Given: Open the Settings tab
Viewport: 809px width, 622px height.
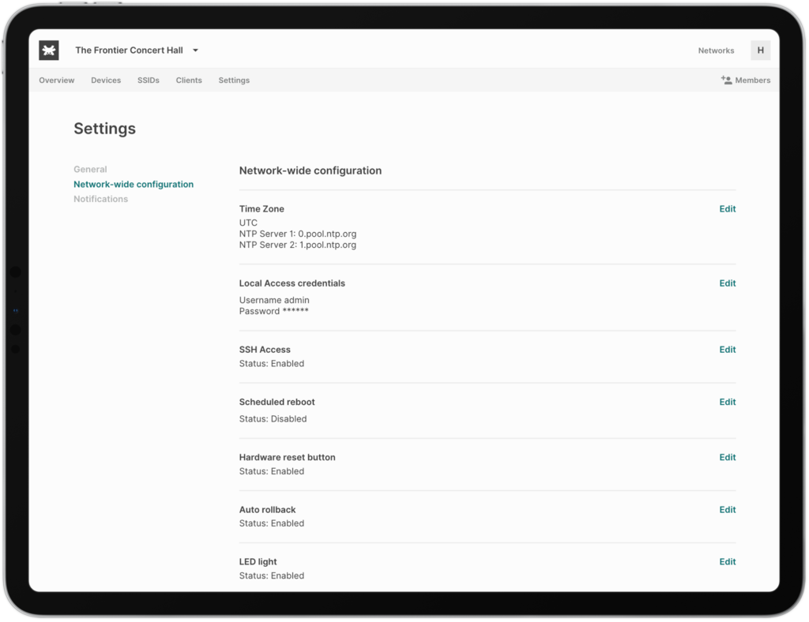Looking at the screenshot, I should pyautogui.click(x=233, y=80).
